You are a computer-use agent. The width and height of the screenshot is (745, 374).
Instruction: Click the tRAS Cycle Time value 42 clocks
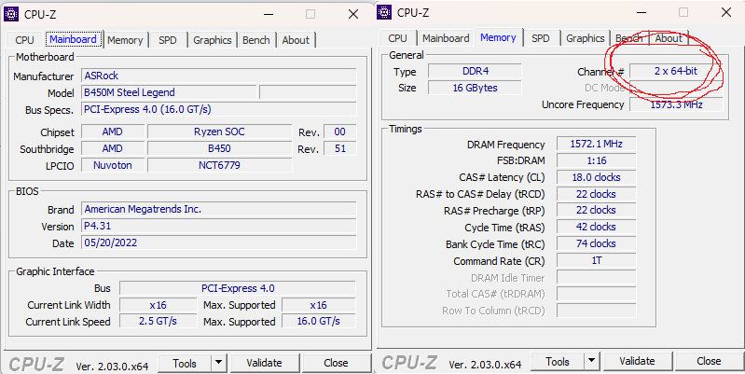coord(597,227)
